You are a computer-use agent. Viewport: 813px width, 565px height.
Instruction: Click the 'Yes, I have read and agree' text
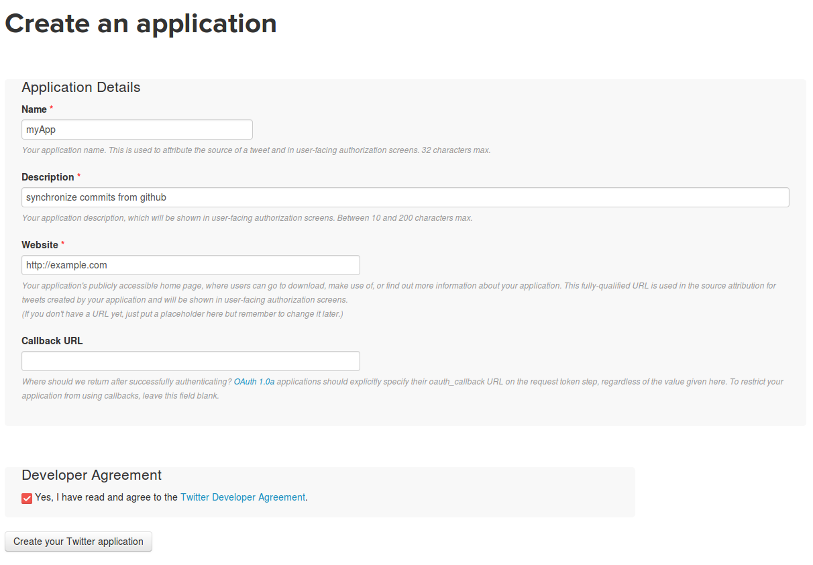106,497
